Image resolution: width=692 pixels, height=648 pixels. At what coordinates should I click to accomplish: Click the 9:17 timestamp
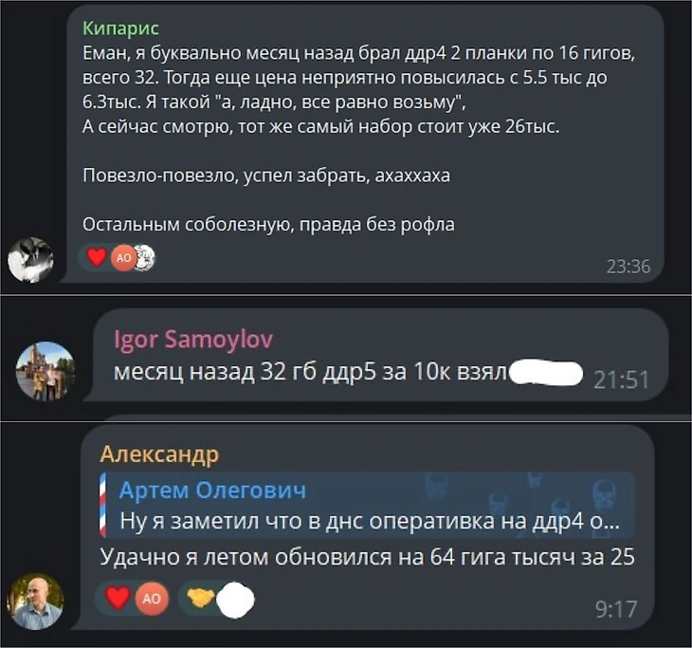click(616, 609)
